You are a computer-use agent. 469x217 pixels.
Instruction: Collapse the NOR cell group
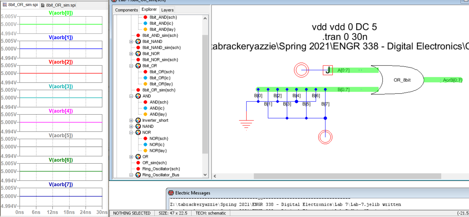tap(131, 132)
